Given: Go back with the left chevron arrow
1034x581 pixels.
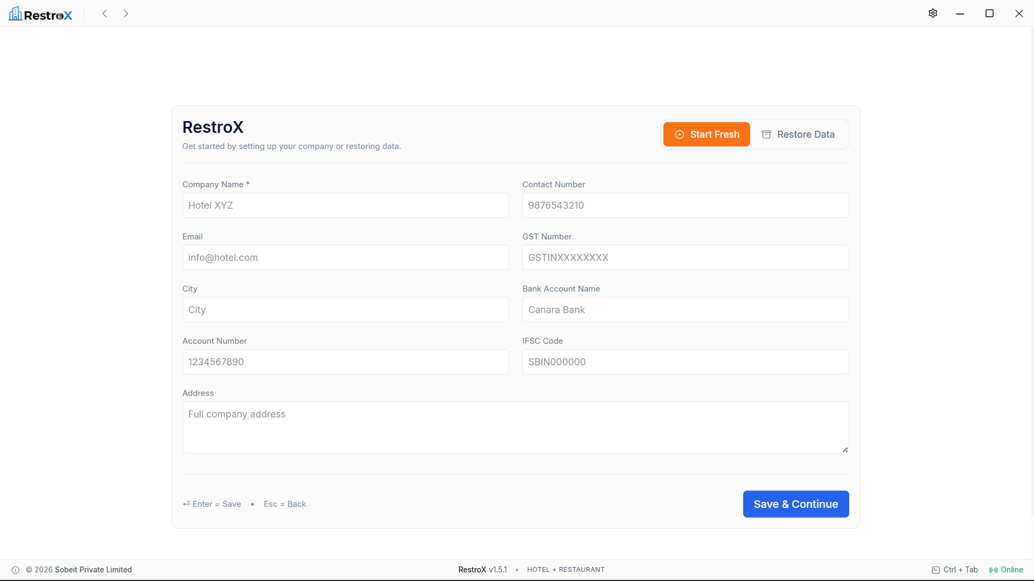Looking at the screenshot, I should (105, 13).
